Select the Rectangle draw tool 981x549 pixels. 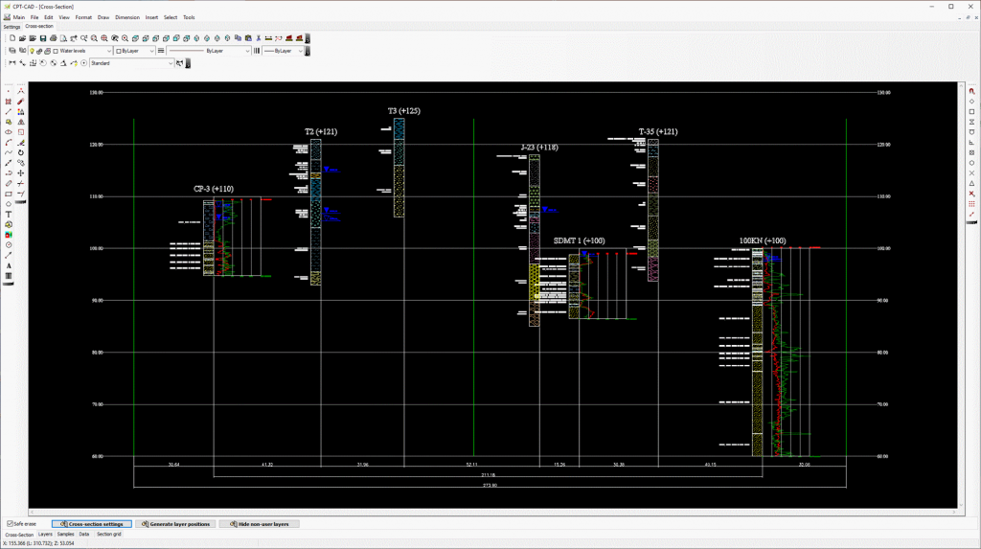pyautogui.click(x=9, y=194)
